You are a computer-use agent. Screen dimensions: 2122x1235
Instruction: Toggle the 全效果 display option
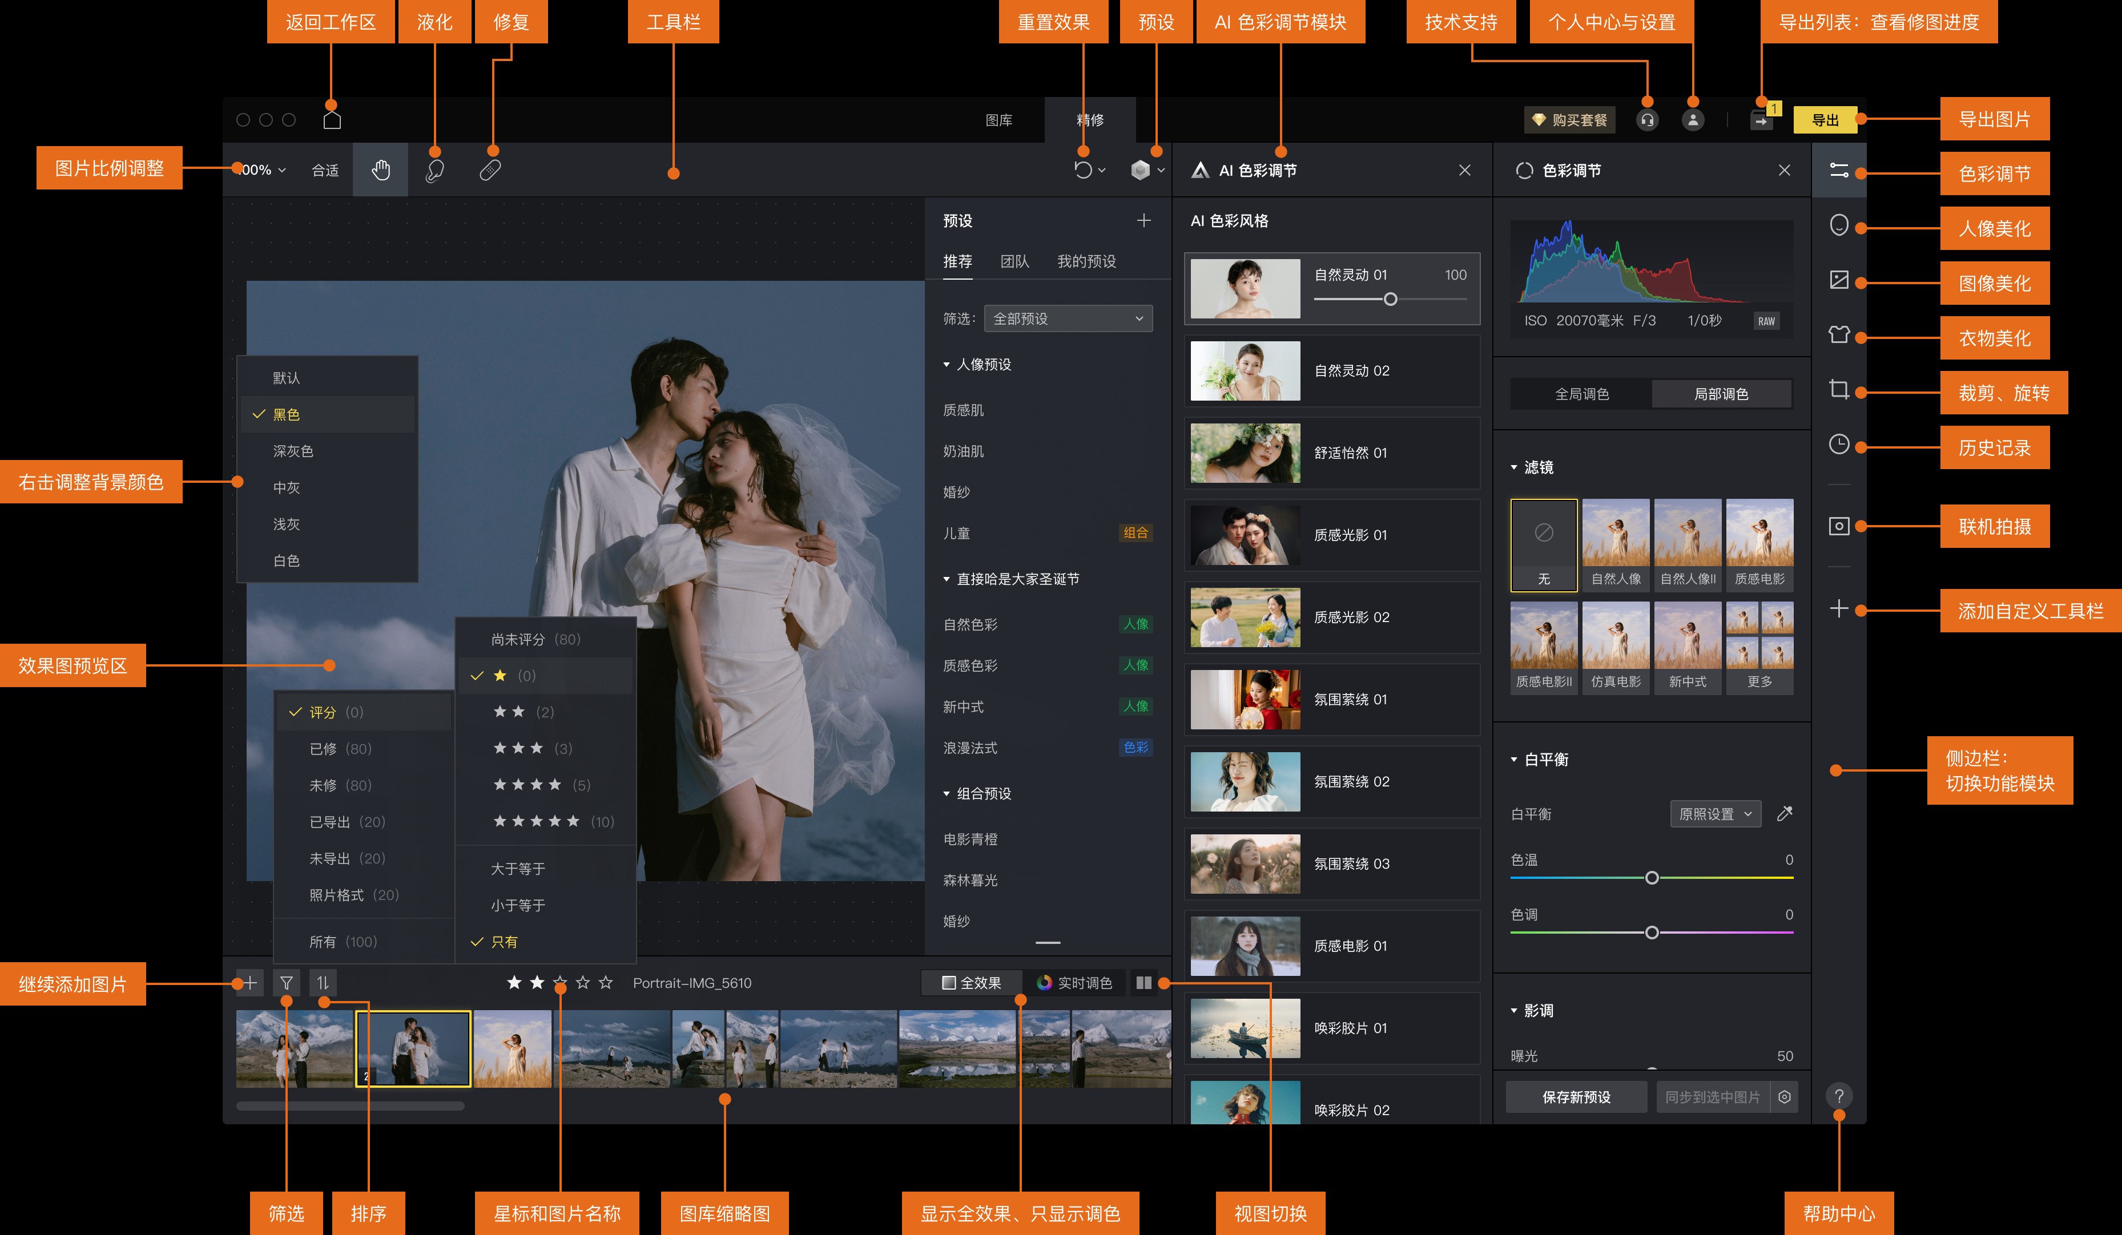[x=972, y=982]
